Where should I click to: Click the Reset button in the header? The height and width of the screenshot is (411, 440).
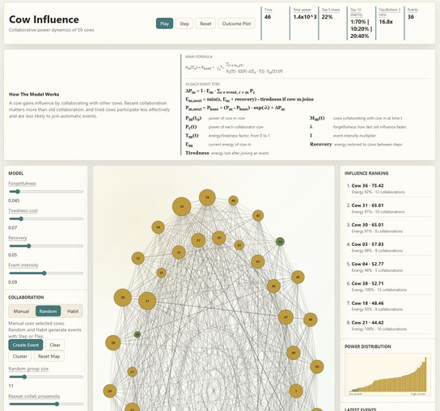point(205,23)
